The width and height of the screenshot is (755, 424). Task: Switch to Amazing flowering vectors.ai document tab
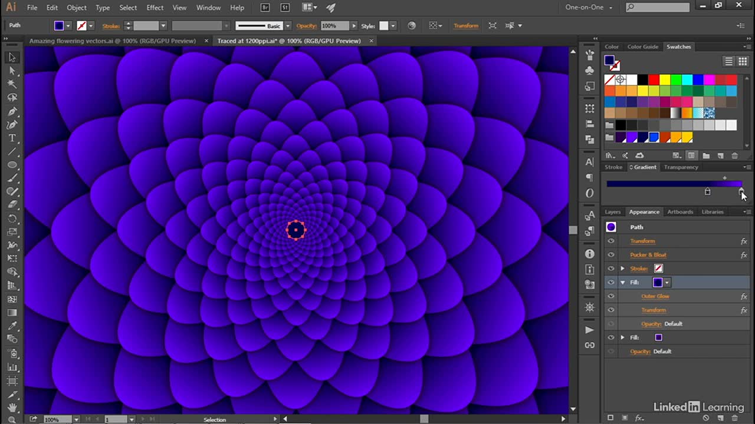112,41
